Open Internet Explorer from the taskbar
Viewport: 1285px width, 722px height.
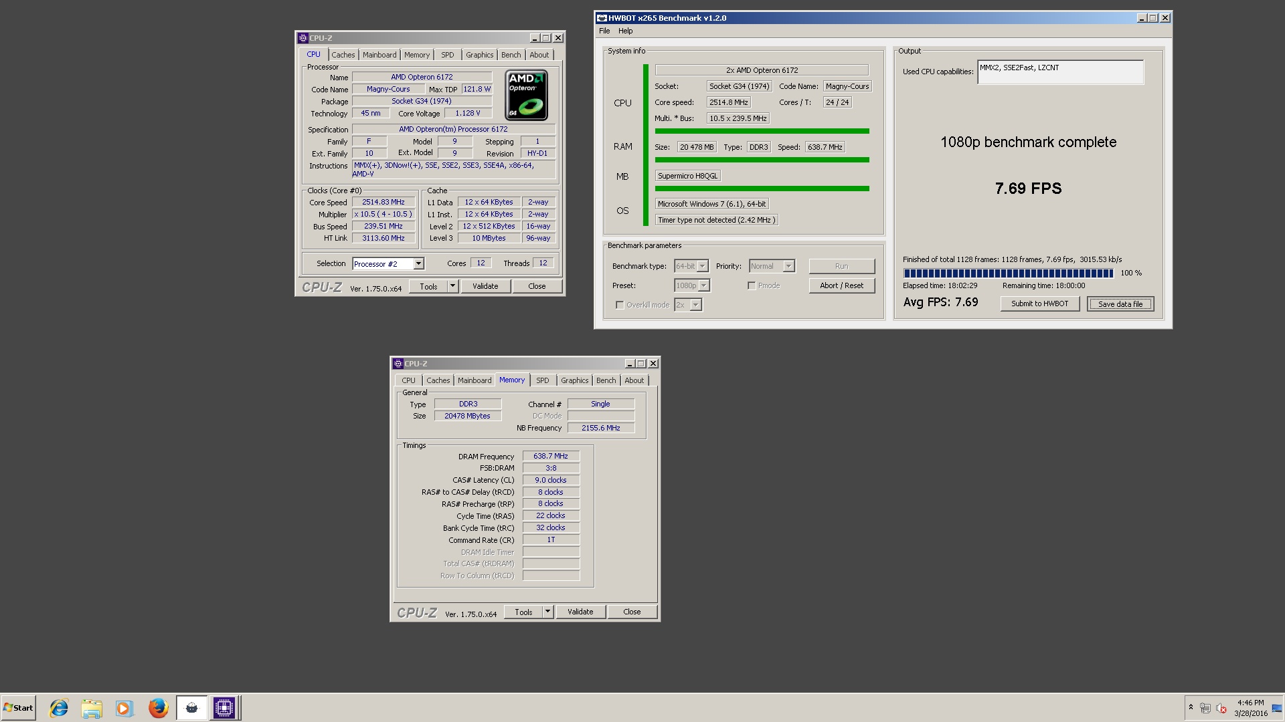click(x=59, y=708)
